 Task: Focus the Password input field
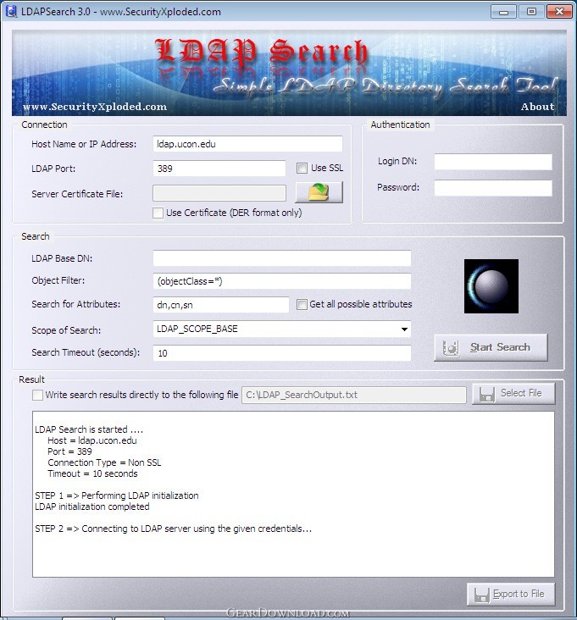pyautogui.click(x=493, y=188)
